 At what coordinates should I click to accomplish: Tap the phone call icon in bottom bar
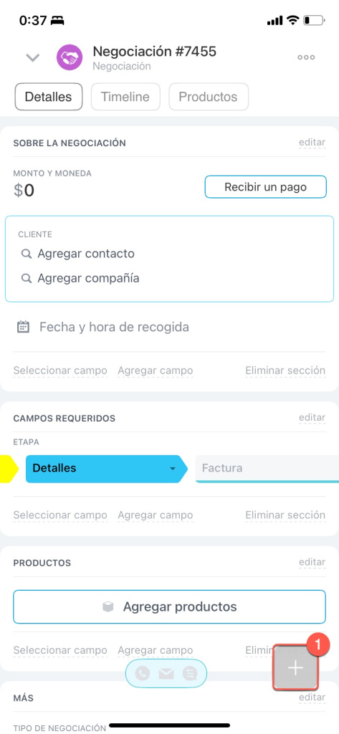click(143, 673)
